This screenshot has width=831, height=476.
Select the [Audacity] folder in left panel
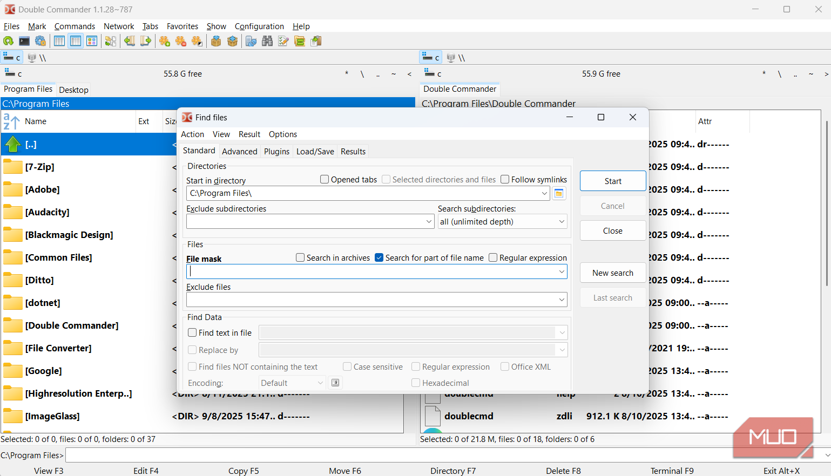[47, 212]
